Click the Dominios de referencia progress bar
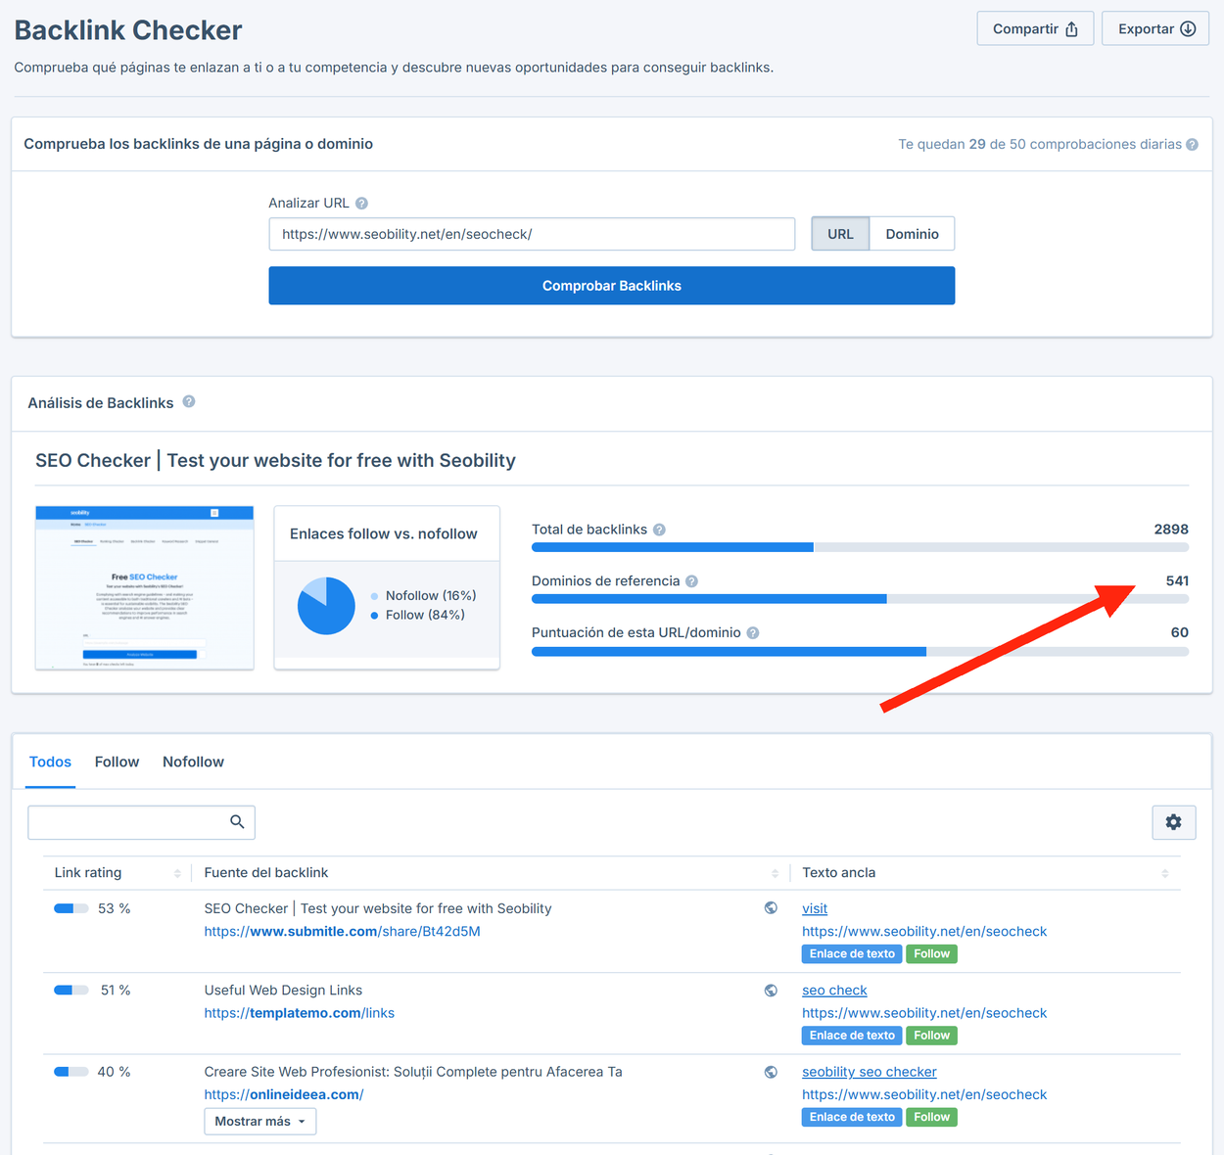Viewport: 1224px width, 1155px height. (860, 599)
